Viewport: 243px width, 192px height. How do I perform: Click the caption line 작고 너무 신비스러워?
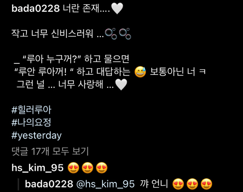(52, 34)
